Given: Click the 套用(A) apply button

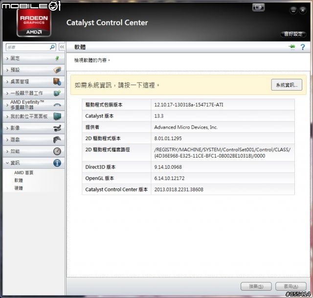Looking at the screenshot, I should (291, 286).
